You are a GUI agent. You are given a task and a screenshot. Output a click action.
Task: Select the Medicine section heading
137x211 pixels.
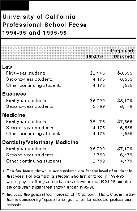(x=14, y=115)
